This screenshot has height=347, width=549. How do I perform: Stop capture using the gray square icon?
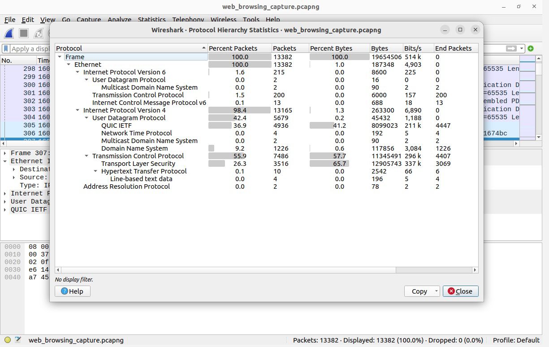coord(24,33)
